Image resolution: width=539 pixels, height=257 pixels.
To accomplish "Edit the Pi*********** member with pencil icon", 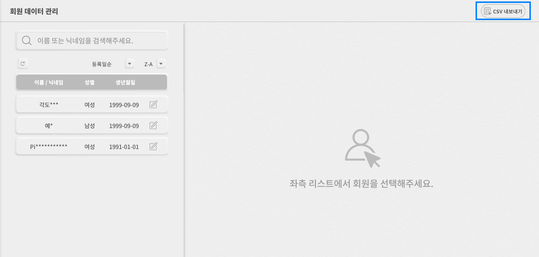I will (153, 146).
